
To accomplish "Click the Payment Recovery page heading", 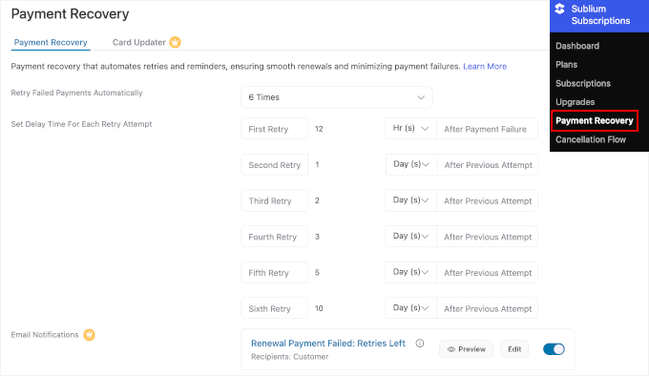I will coord(70,13).
